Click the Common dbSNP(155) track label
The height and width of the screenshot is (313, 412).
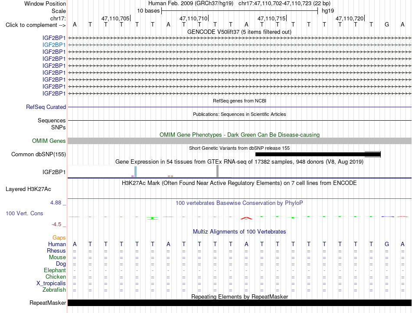38,155
